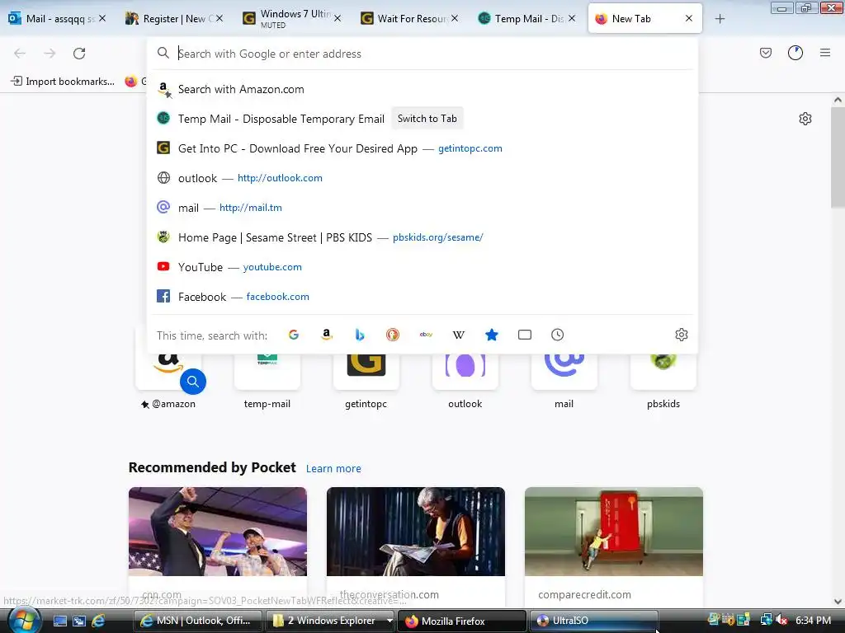The height and width of the screenshot is (633, 845).
Task: Open the mail.tm suggestion
Action: (422, 208)
